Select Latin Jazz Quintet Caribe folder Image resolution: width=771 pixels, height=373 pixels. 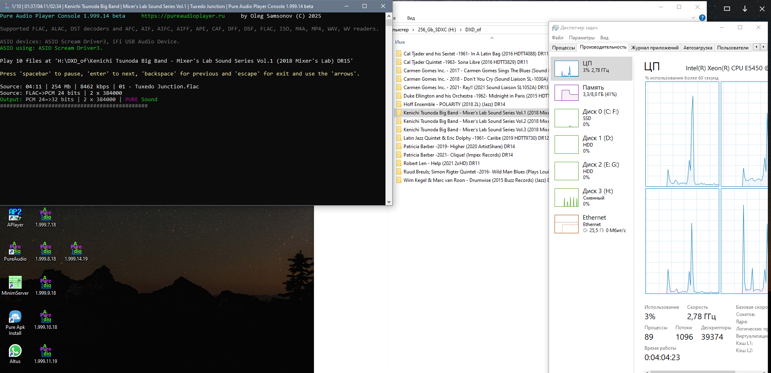471,138
